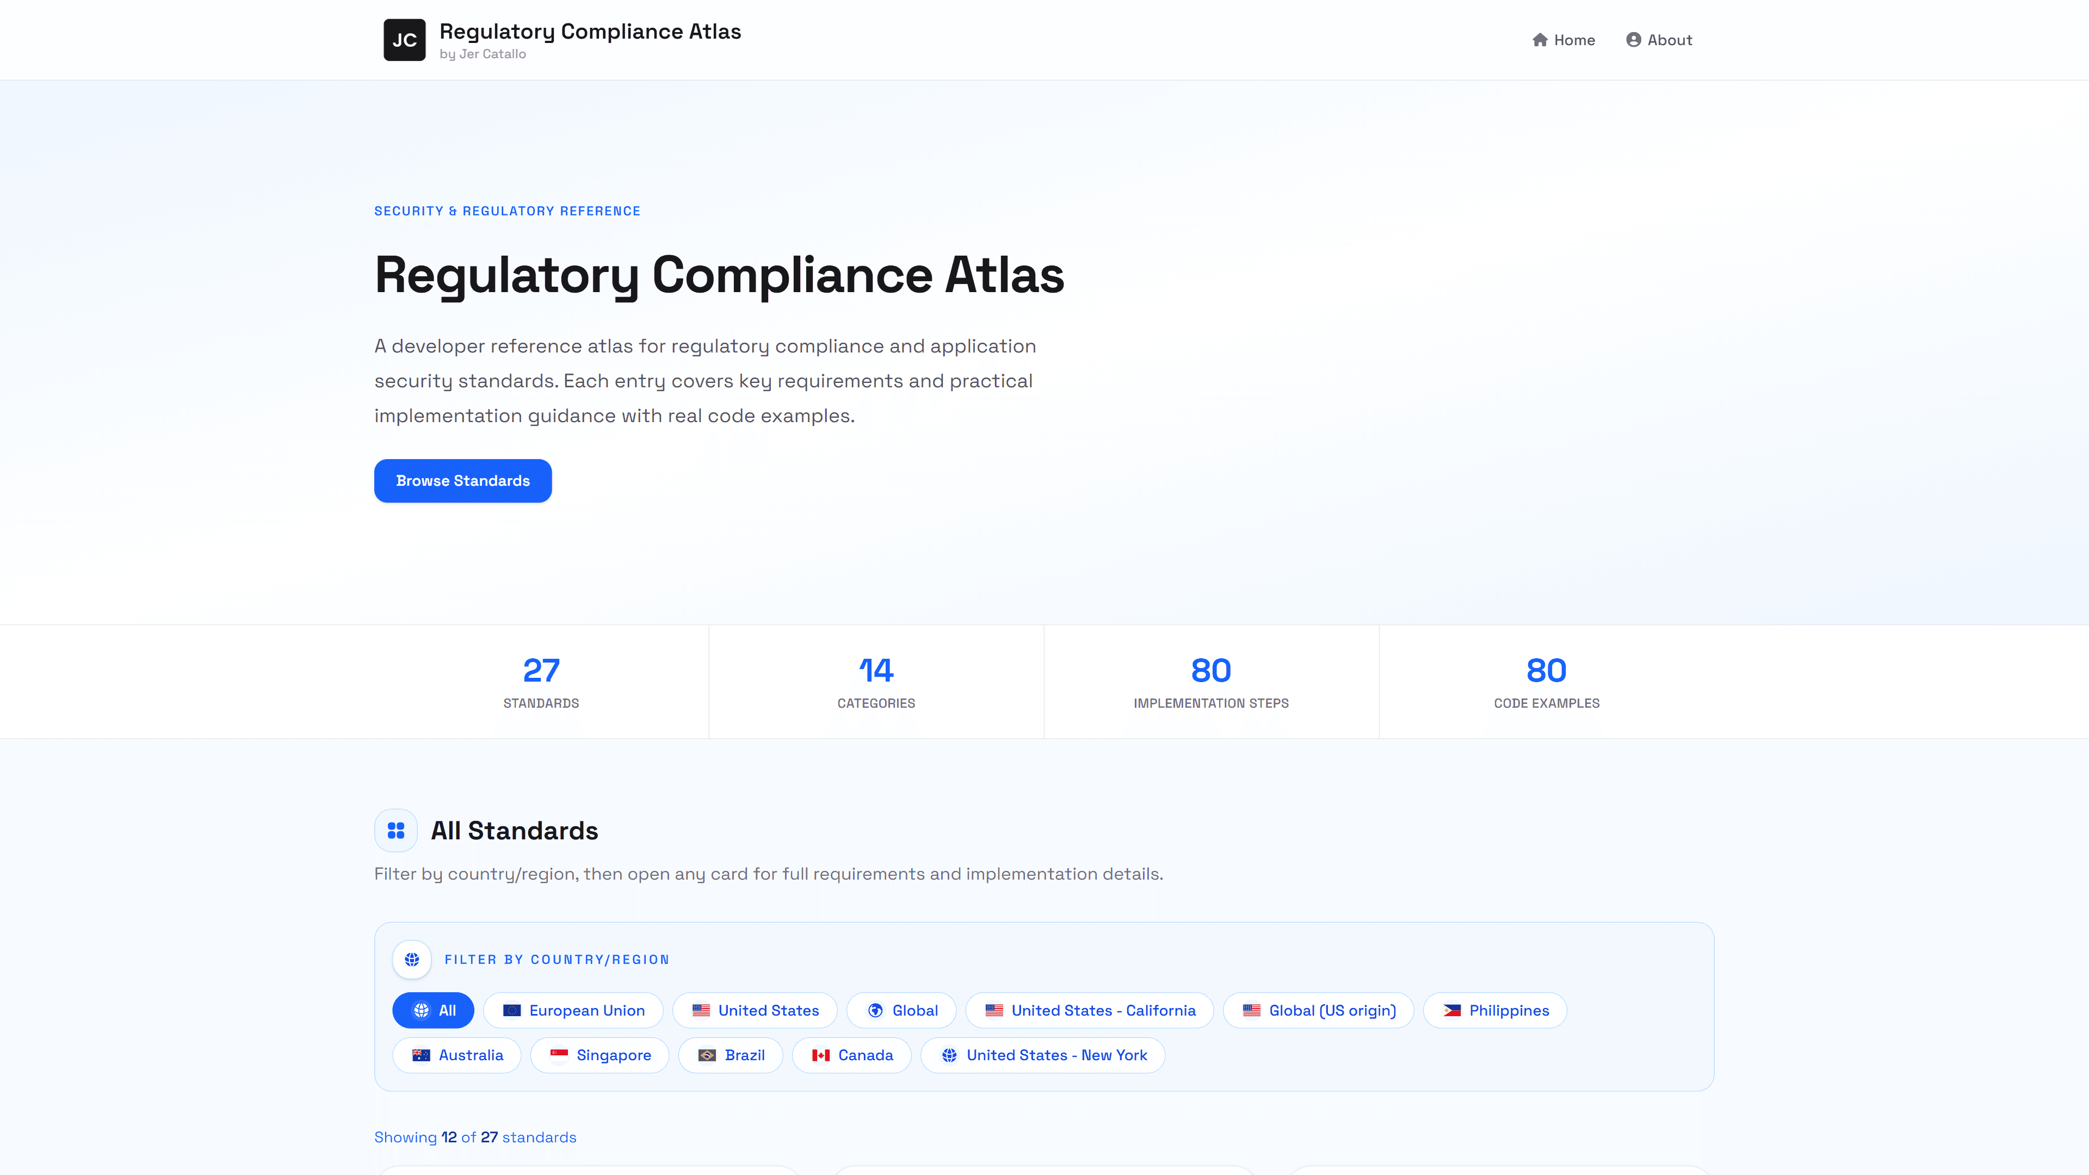Click 'Security & Regulatory Reference' label

pyautogui.click(x=507, y=211)
